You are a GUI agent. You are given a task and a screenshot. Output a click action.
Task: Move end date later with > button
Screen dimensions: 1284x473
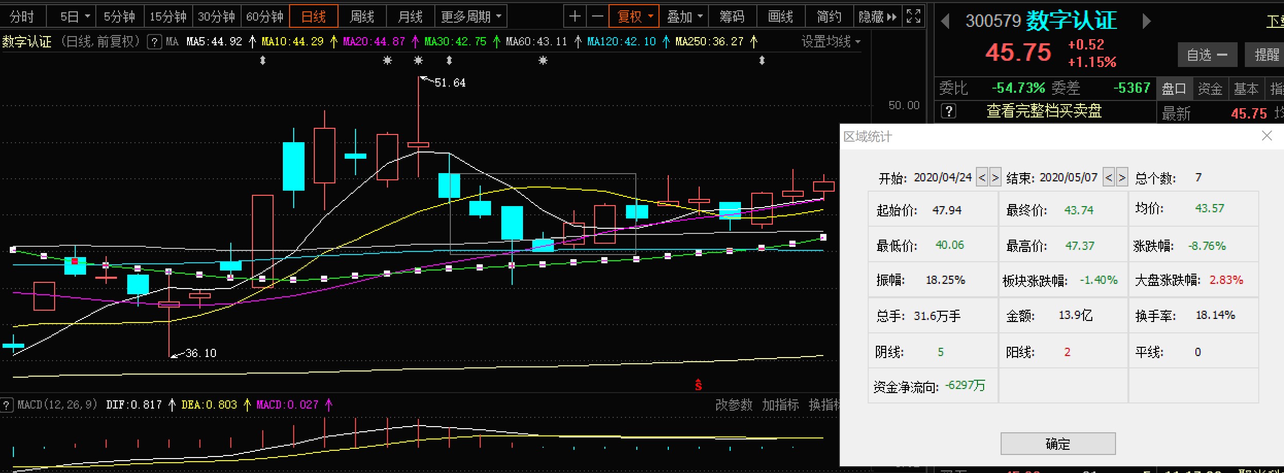point(1122,177)
